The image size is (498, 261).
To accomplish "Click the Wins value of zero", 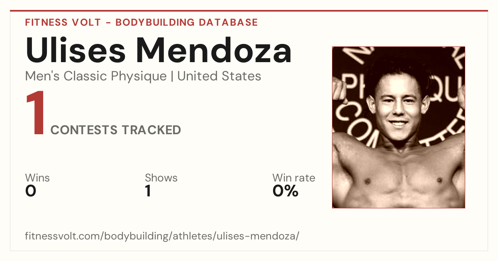I will [31, 191].
